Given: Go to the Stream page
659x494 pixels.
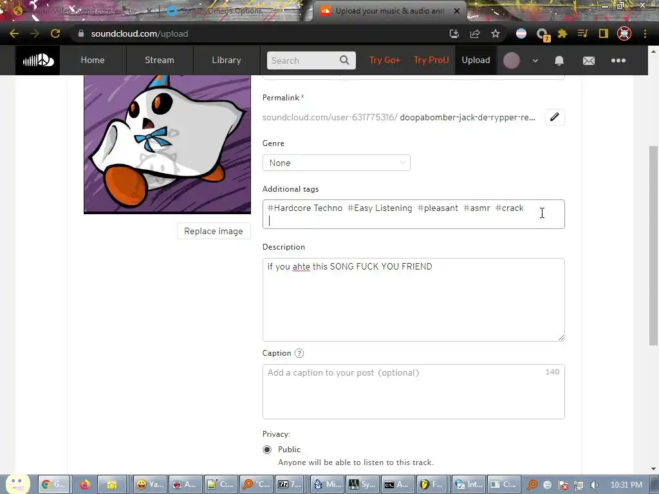Looking at the screenshot, I should (x=160, y=60).
